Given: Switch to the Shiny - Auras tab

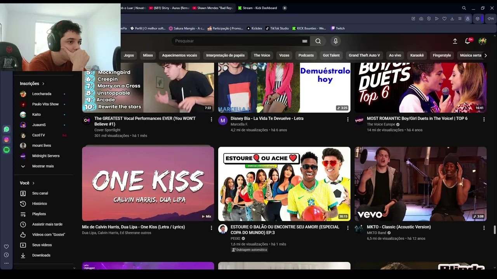Looking at the screenshot, I should (169, 8).
